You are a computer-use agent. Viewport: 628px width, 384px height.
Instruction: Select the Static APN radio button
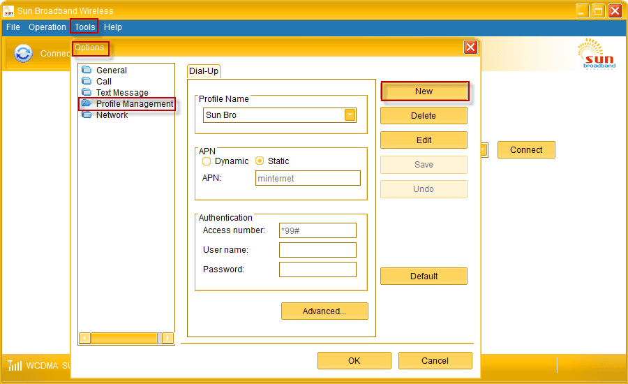click(x=260, y=161)
